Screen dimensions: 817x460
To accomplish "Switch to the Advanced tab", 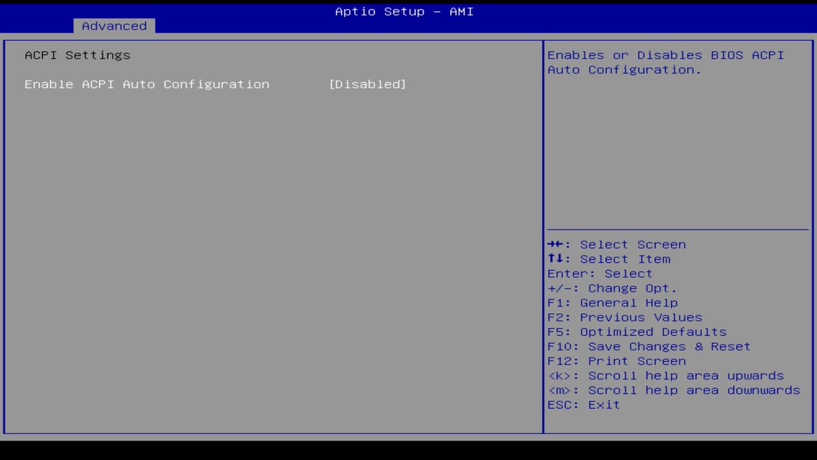I will point(114,26).
